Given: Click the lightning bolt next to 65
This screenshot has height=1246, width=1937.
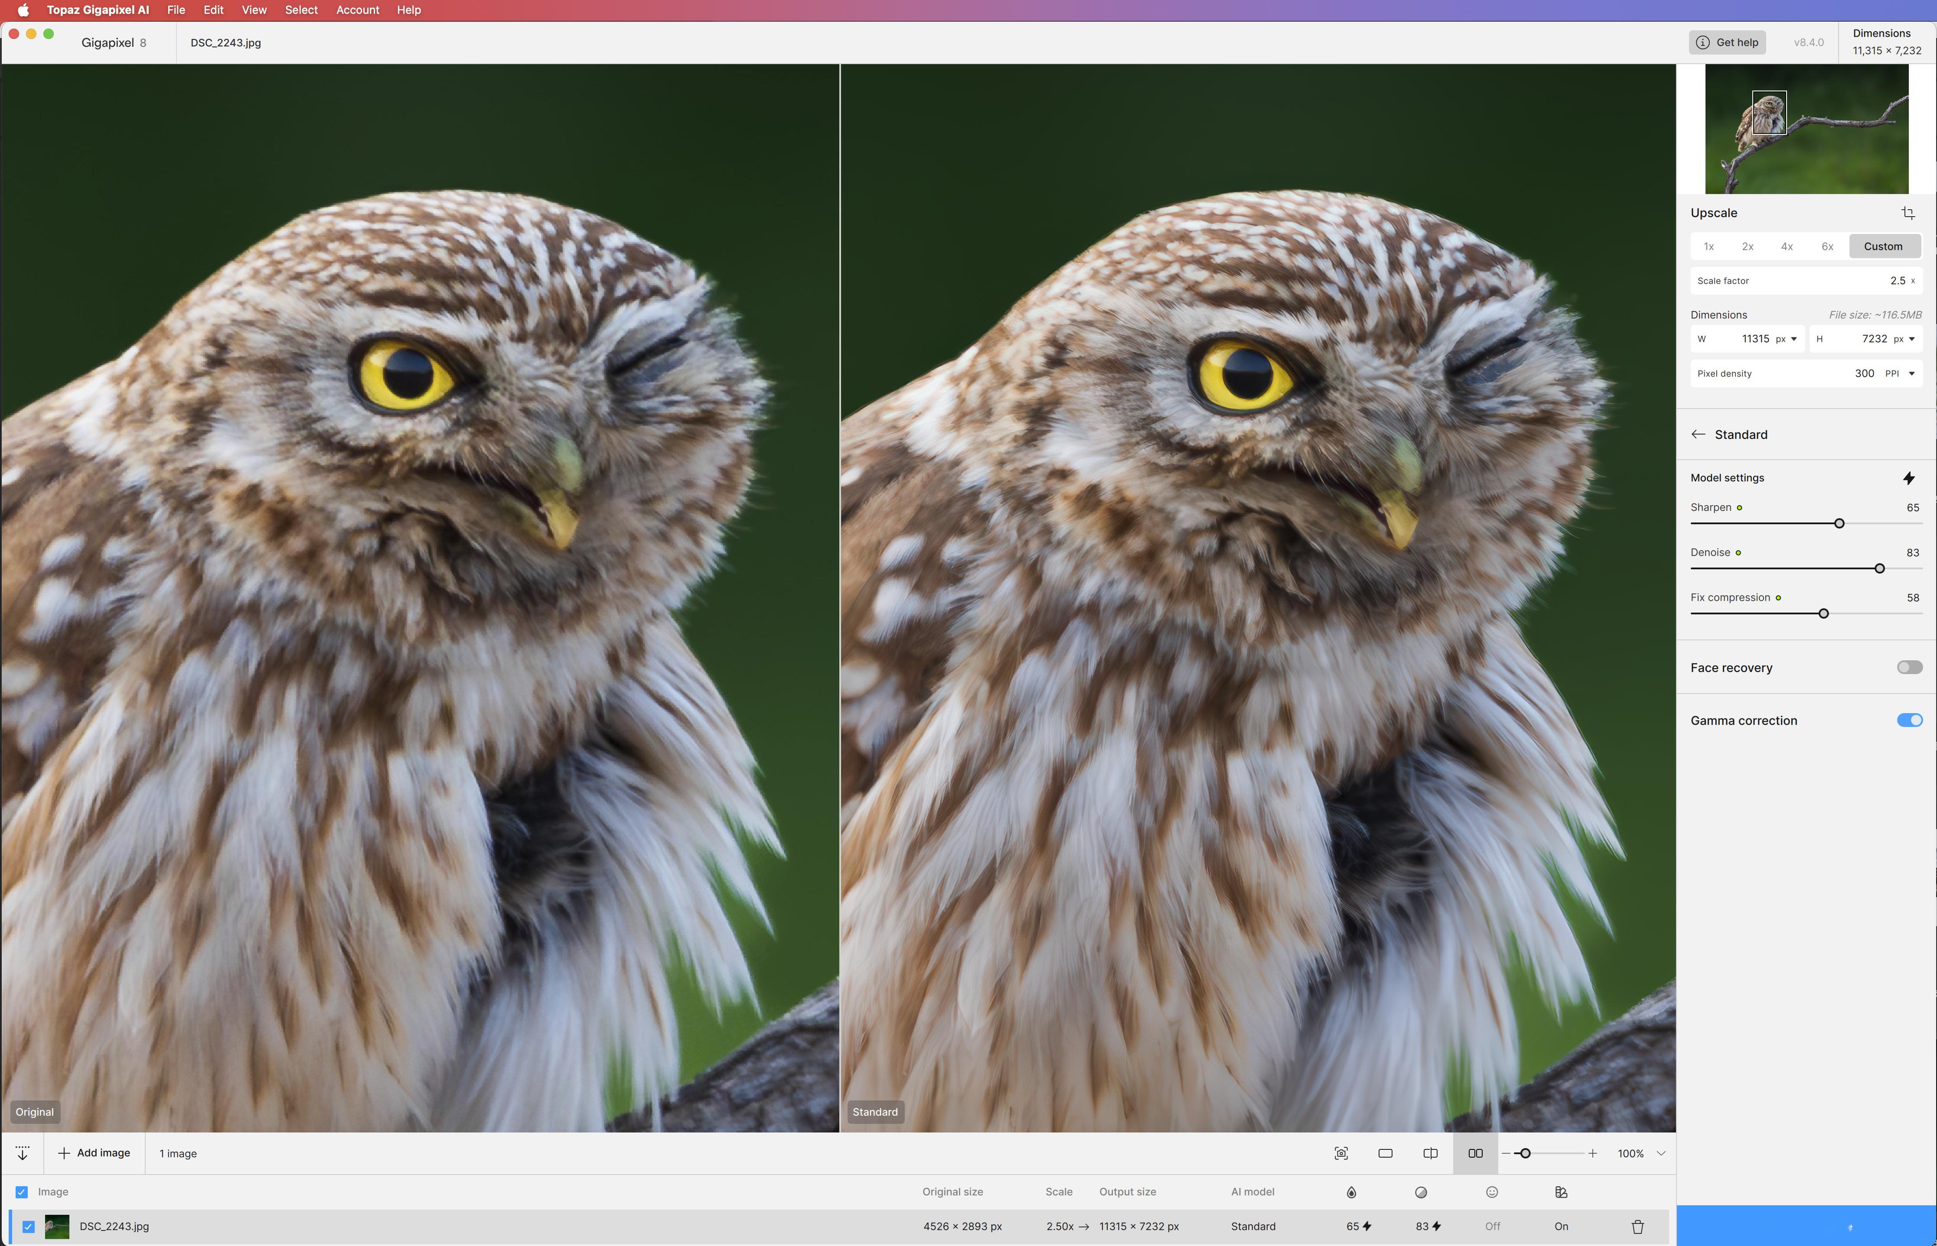Looking at the screenshot, I should [x=1367, y=1227].
